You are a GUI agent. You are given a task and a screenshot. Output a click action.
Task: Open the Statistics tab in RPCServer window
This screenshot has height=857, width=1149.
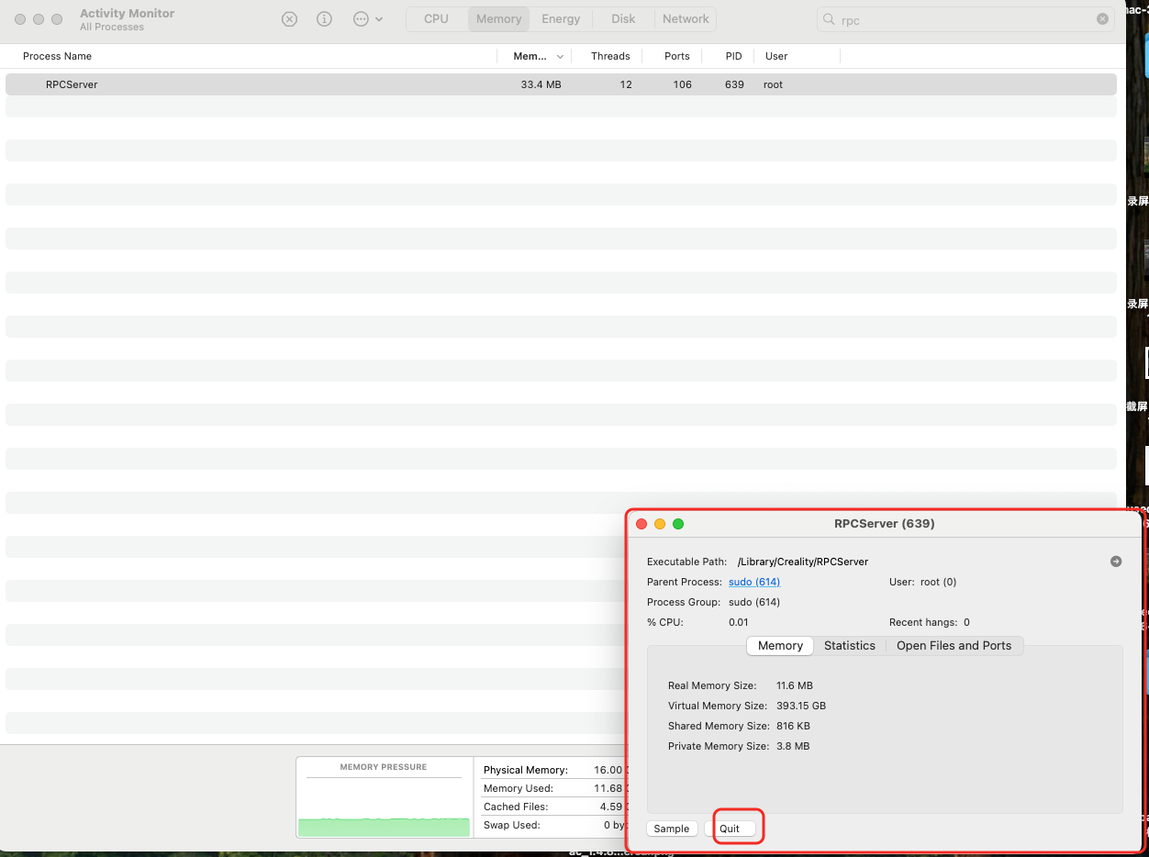click(x=849, y=646)
